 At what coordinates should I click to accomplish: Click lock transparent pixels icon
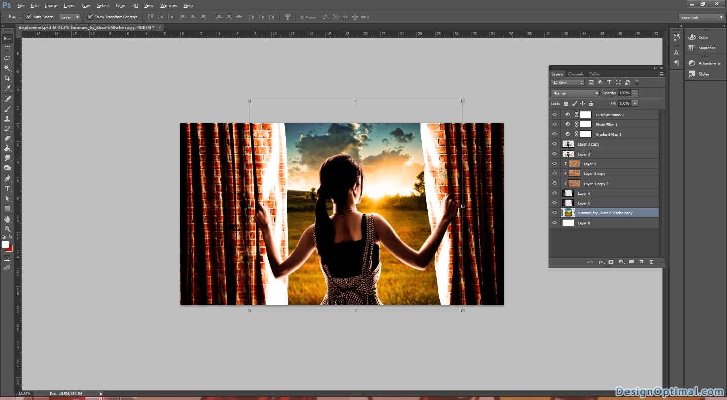pos(566,103)
